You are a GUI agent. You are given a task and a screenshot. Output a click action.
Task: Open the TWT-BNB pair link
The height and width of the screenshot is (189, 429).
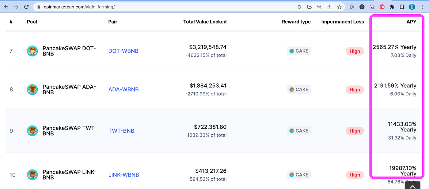pos(121,131)
